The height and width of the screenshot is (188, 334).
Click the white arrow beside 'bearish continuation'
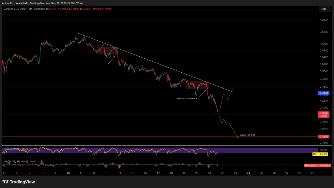[202, 94]
